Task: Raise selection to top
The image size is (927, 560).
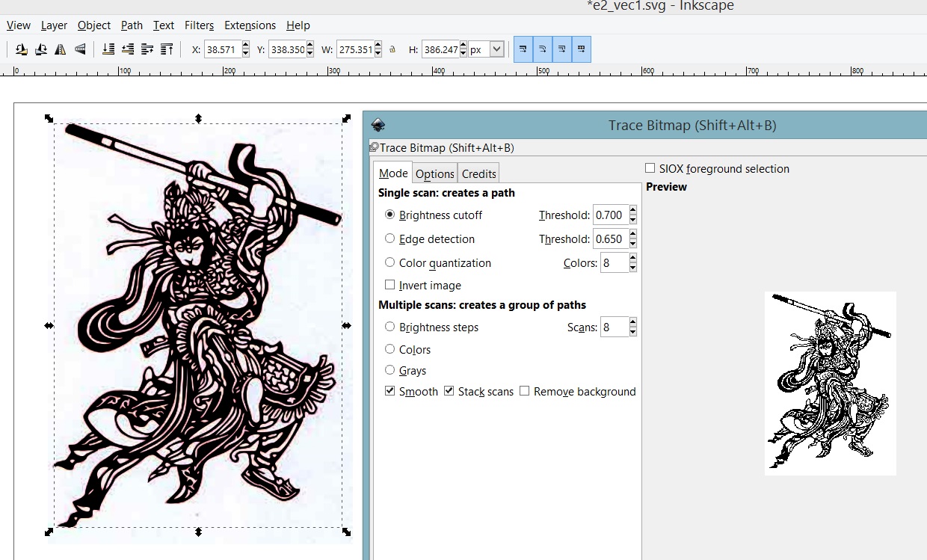Action: 167,49
